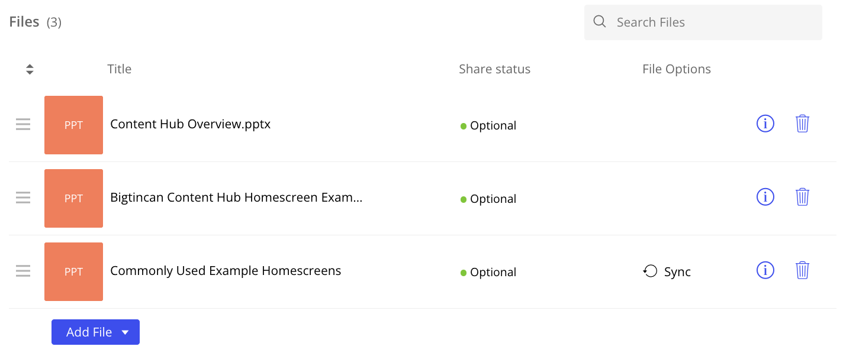The height and width of the screenshot is (356, 843).
Task: Expand the Add File dropdown arrow
Action: [x=125, y=332]
